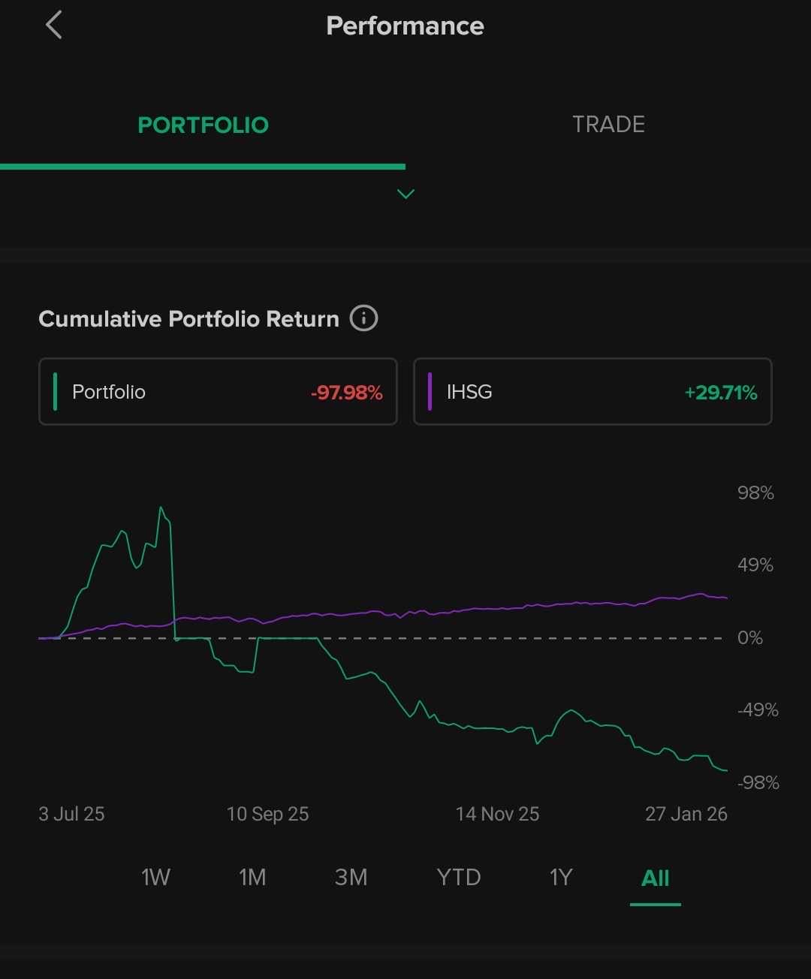Click the 14 Nov 25 date label

click(x=497, y=815)
